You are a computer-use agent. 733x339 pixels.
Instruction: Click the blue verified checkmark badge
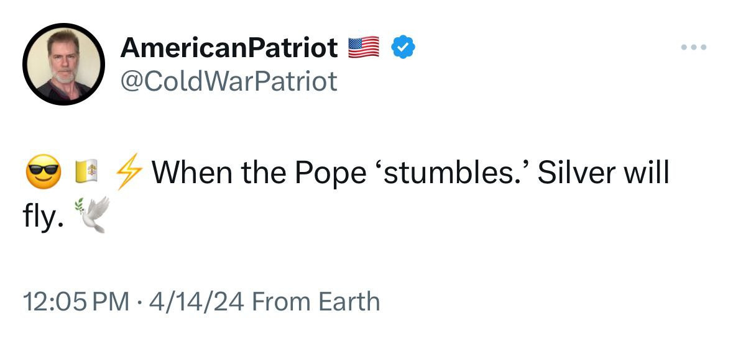(x=402, y=48)
